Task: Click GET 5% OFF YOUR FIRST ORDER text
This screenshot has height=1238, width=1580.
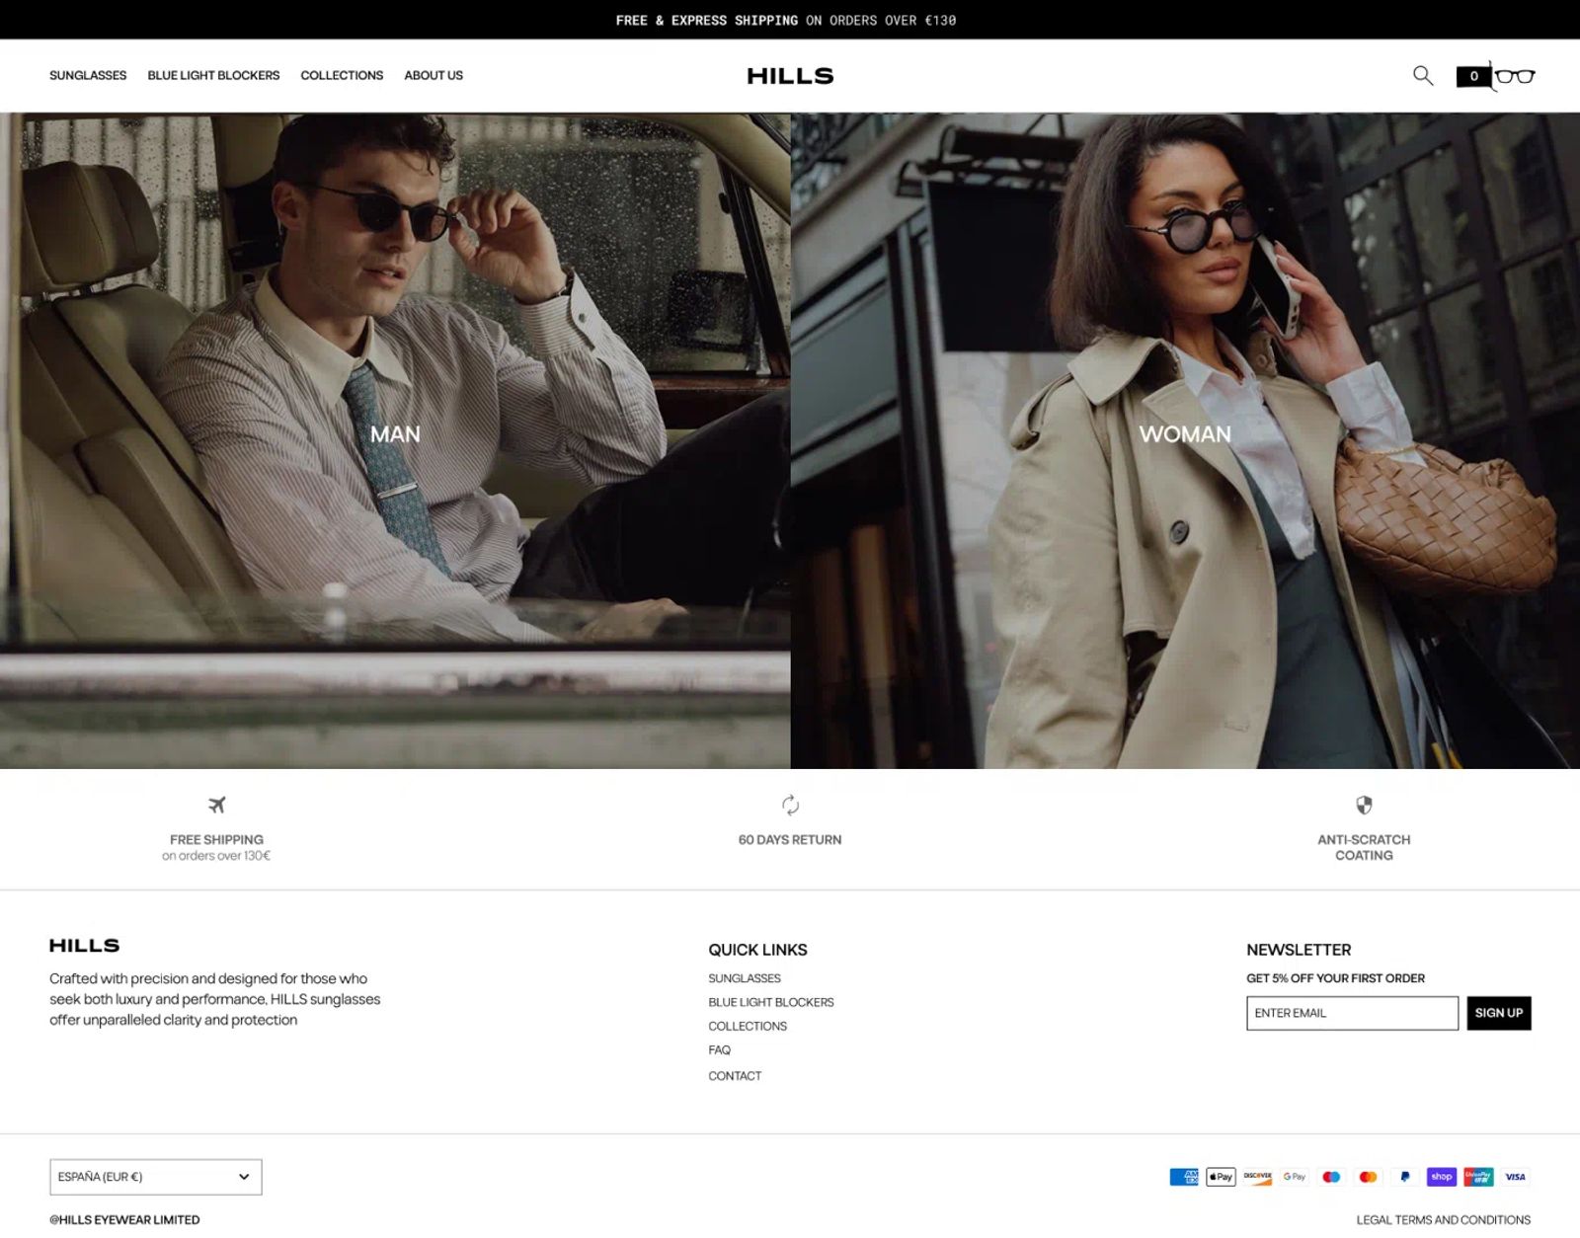Action: [x=1335, y=978]
